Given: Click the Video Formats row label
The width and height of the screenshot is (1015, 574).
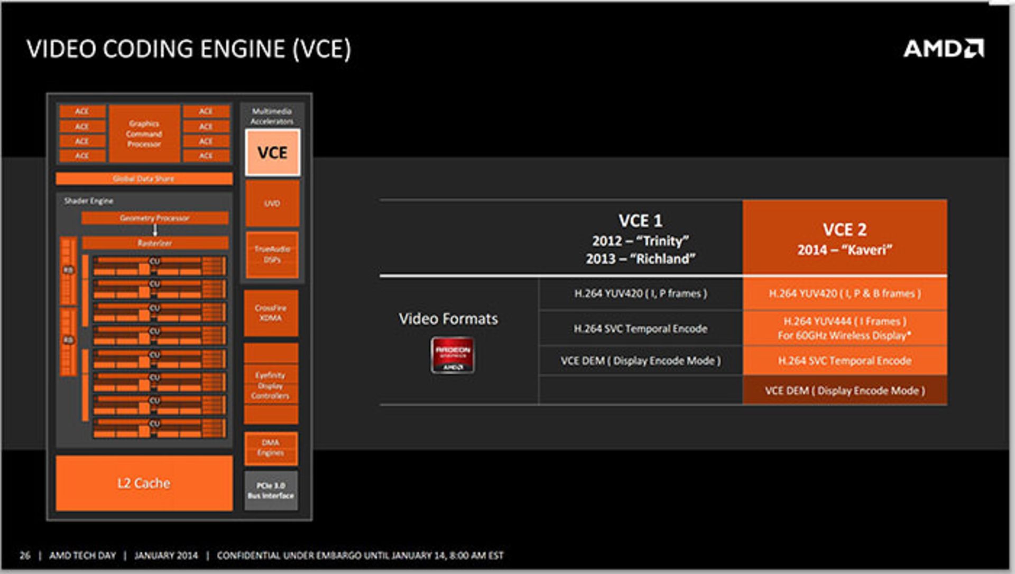Looking at the screenshot, I should point(448,319).
